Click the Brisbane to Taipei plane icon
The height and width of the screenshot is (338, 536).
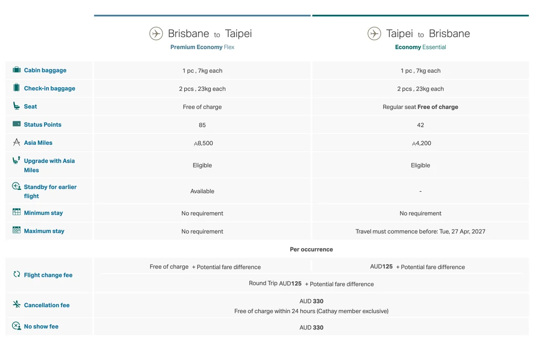(x=156, y=34)
